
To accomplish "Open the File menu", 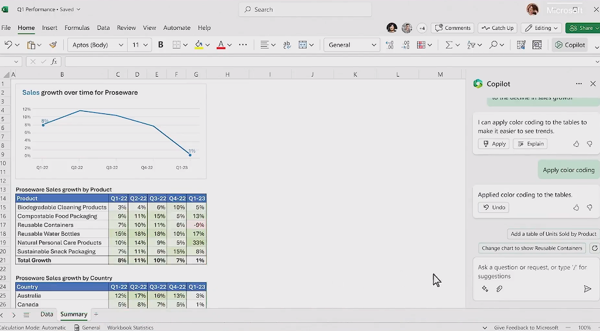I will [x=6, y=28].
